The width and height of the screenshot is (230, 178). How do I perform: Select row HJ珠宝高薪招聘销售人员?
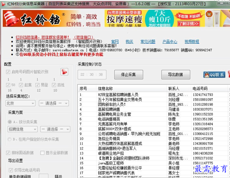coord(154,95)
